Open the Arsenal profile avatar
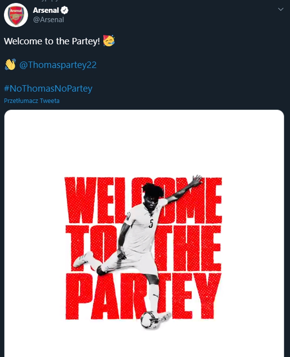 [x=16, y=15]
